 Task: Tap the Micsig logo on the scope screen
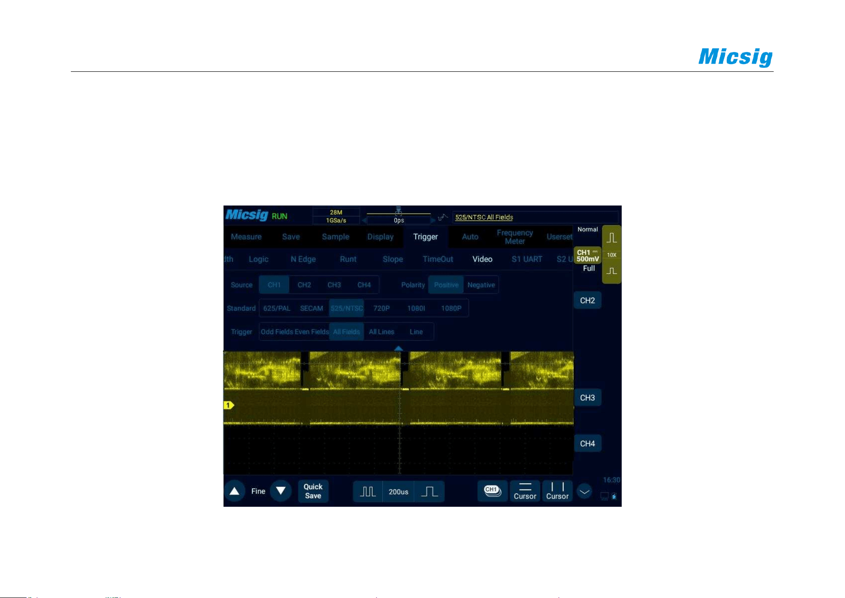[x=246, y=215]
